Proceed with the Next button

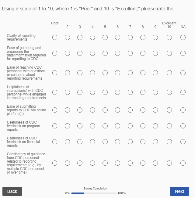click(x=179, y=191)
